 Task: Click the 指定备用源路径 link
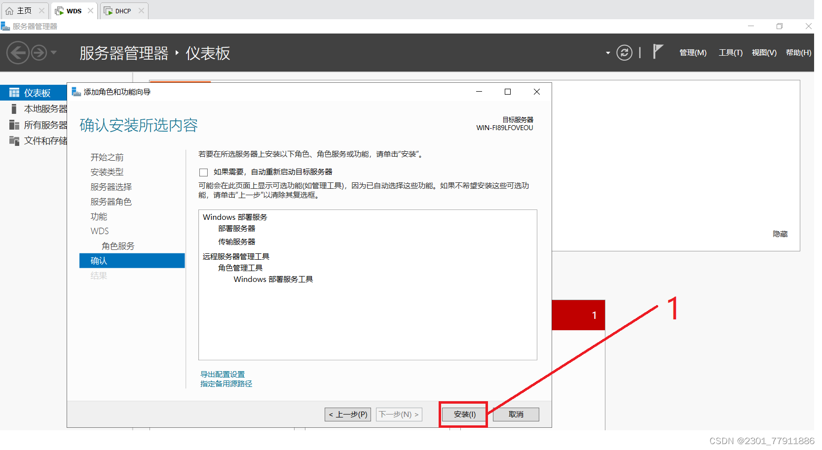click(x=226, y=384)
